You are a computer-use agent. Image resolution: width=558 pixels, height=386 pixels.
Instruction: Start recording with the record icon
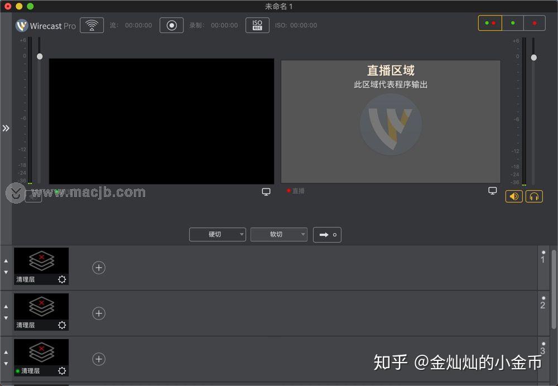pos(171,25)
